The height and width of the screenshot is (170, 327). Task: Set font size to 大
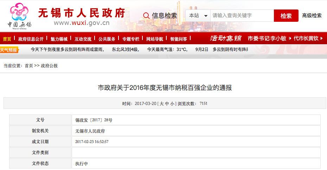[x=161, y=104]
